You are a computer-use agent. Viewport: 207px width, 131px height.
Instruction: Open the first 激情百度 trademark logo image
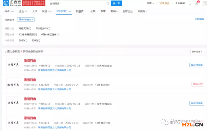[x=13, y=65]
